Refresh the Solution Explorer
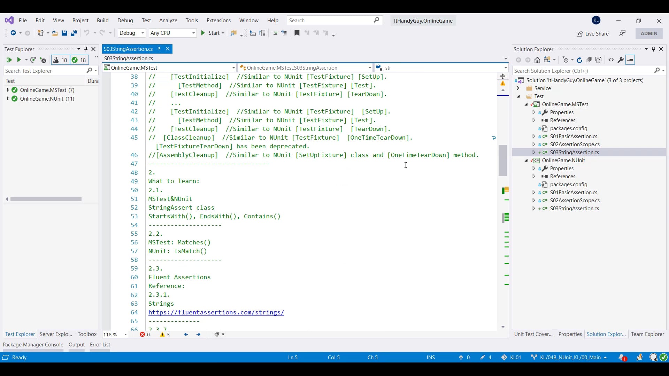Image resolution: width=669 pixels, height=376 pixels. (579, 60)
